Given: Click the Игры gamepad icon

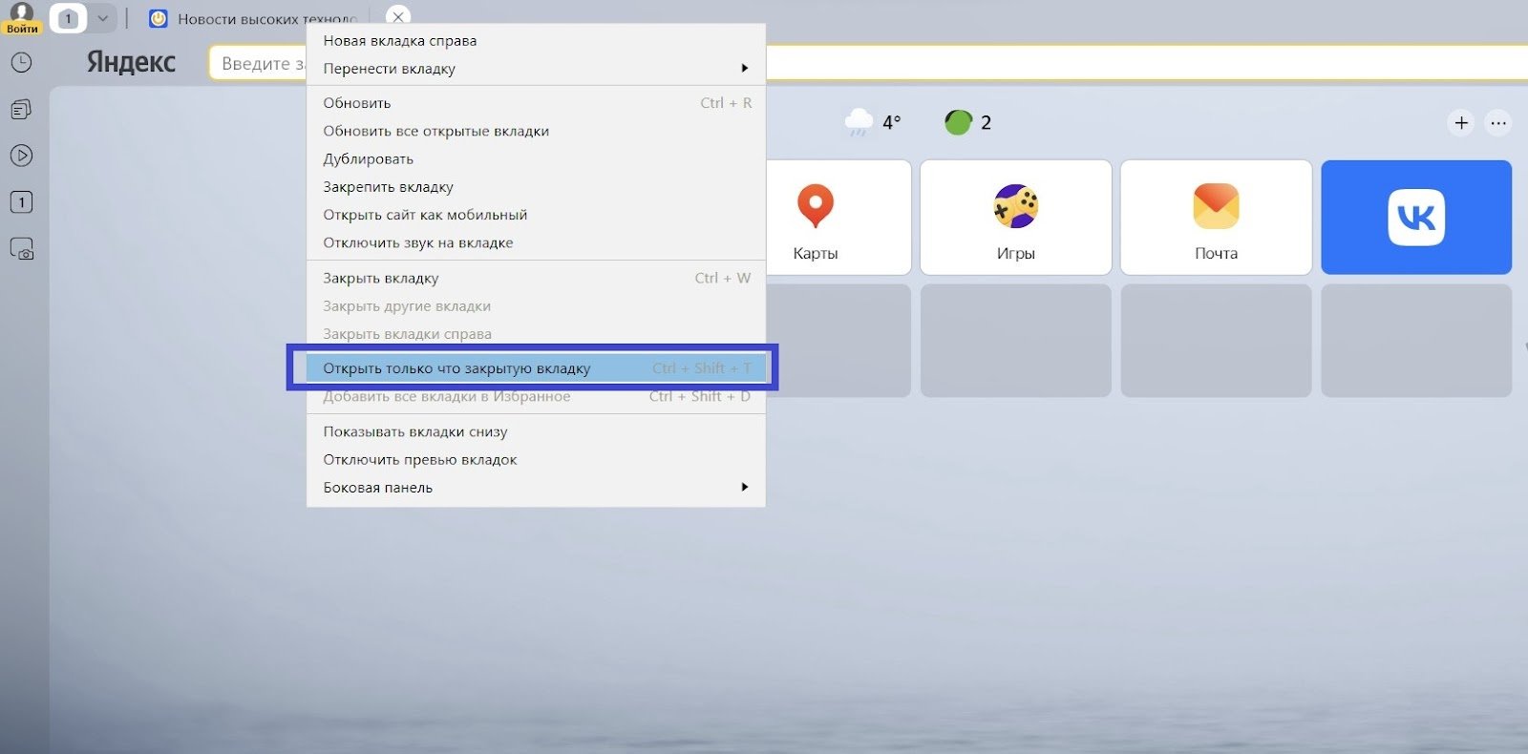Looking at the screenshot, I should (x=1015, y=206).
